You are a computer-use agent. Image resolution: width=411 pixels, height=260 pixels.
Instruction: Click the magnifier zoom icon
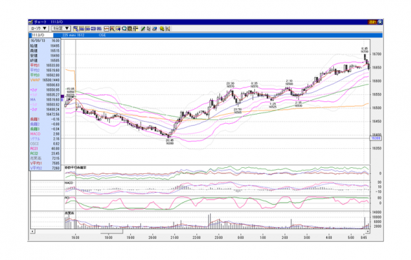pyautogui.click(x=124, y=28)
